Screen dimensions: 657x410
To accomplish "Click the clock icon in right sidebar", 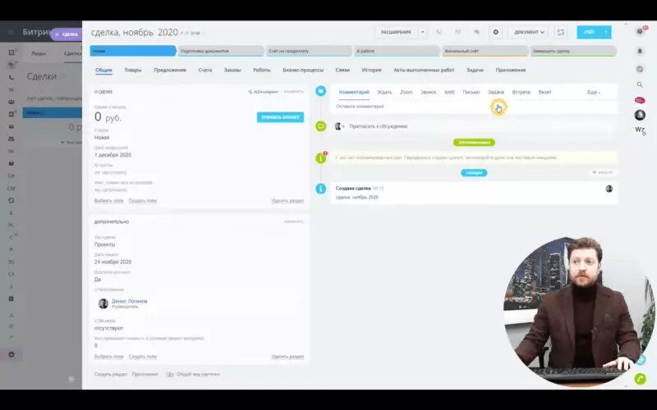I will pos(640,69).
